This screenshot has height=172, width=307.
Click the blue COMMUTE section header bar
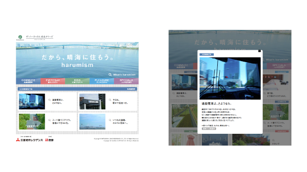[x=77, y=89]
